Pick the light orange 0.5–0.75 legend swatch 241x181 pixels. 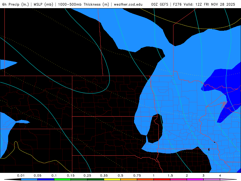click(x=129, y=179)
